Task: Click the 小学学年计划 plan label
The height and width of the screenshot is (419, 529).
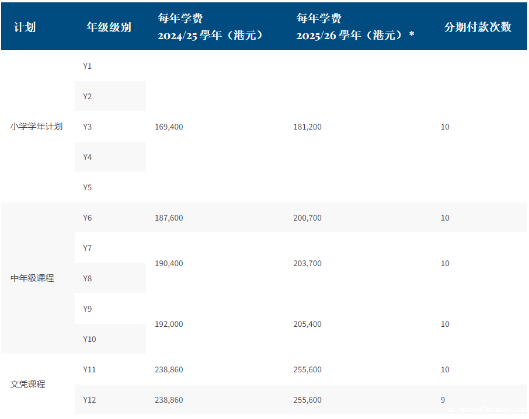Action: [36, 127]
